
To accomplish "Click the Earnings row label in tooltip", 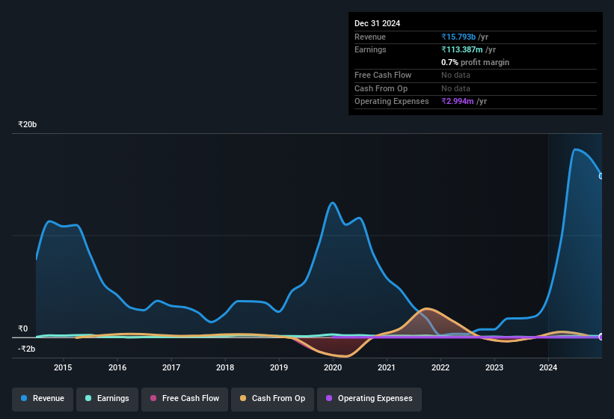I will pos(370,49).
